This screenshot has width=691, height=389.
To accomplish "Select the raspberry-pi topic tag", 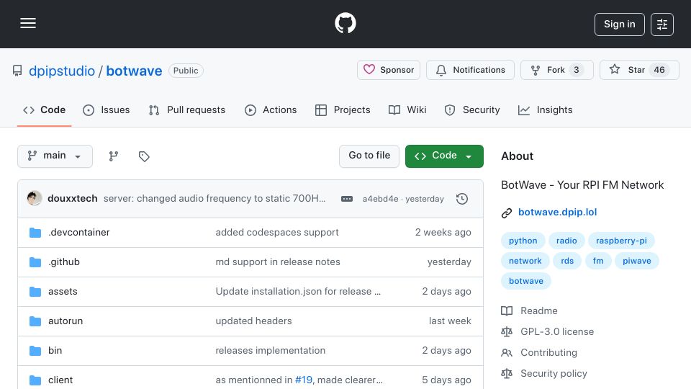I will (621, 241).
